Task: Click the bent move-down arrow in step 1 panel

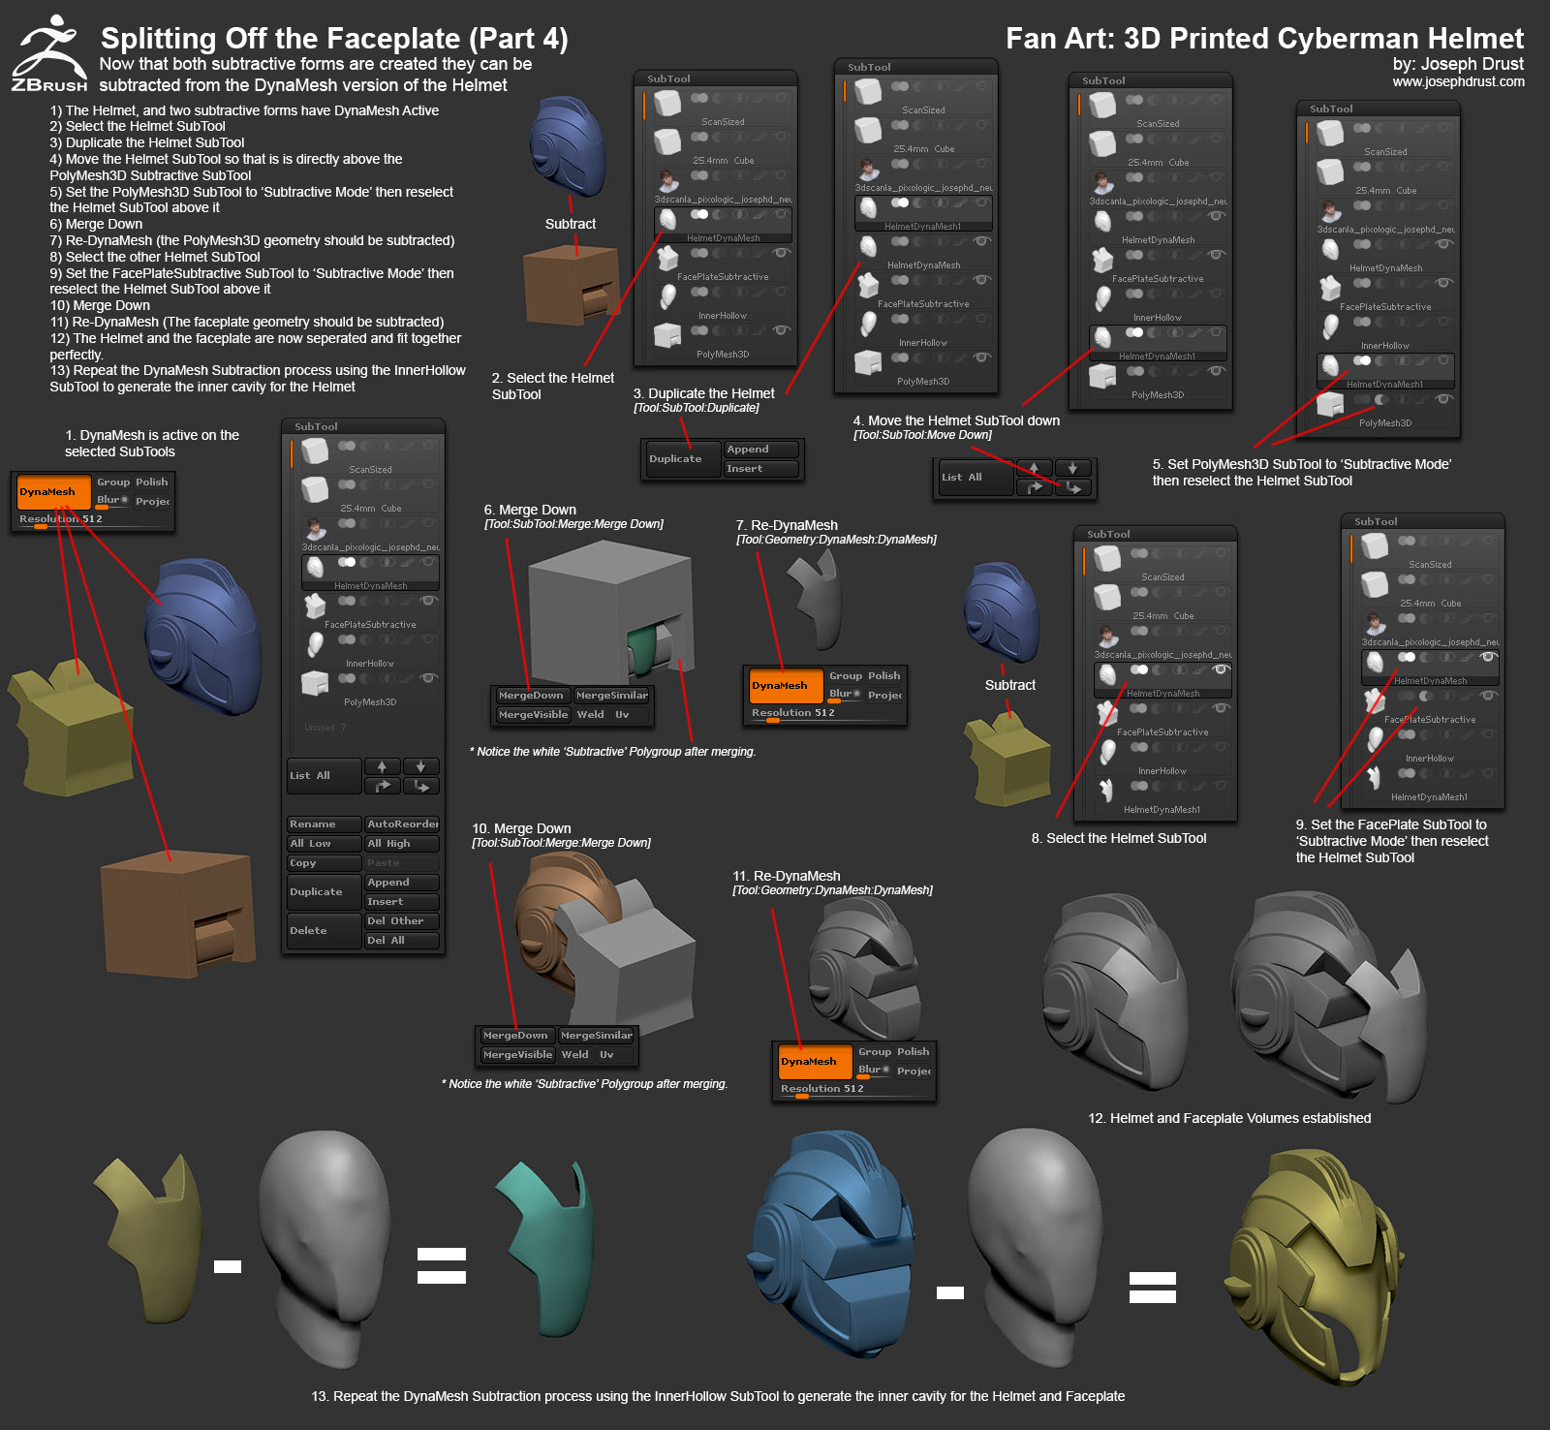Action: (421, 786)
